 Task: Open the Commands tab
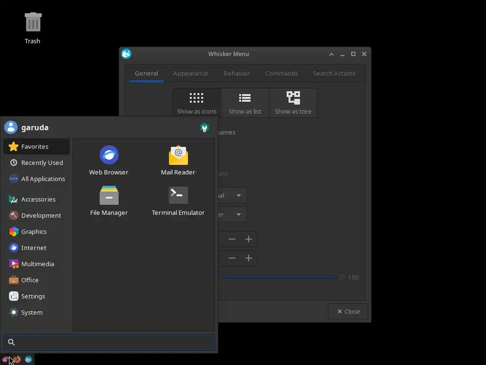pyautogui.click(x=281, y=74)
